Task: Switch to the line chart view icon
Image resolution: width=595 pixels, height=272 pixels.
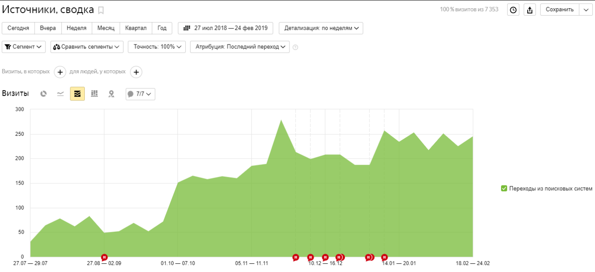Action: coord(61,93)
